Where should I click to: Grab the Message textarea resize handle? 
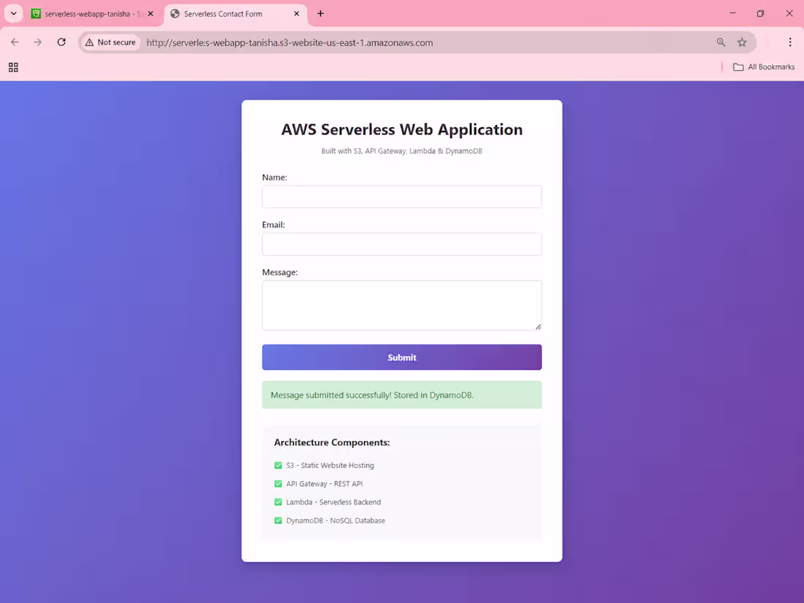(x=538, y=327)
